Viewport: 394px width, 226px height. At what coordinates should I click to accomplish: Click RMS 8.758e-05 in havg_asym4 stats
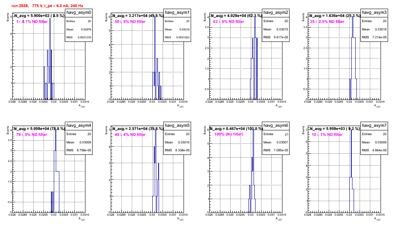click(79, 150)
